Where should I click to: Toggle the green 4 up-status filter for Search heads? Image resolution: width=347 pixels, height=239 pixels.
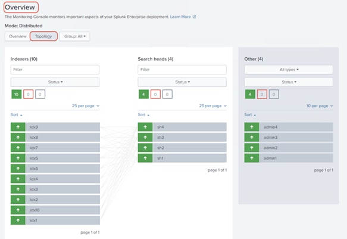tap(143, 94)
